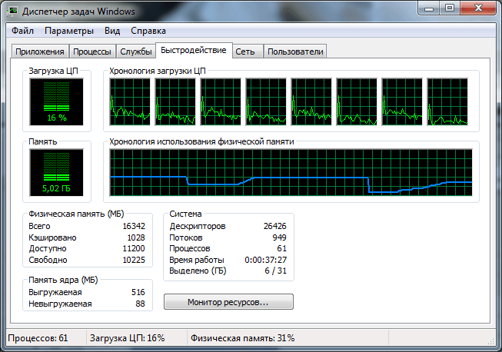Viewport: 502px width, 352px height.
Task: Maximize the Task Manager window
Action: point(450,8)
